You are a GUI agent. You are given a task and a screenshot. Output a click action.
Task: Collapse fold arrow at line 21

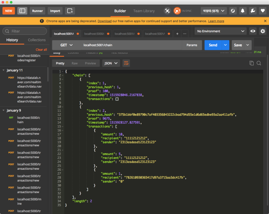[x=63, y=150]
